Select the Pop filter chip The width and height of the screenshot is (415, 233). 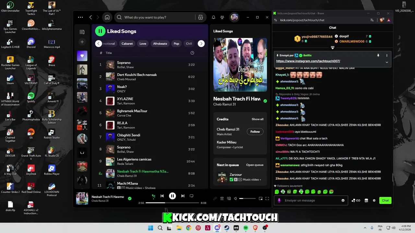click(176, 44)
